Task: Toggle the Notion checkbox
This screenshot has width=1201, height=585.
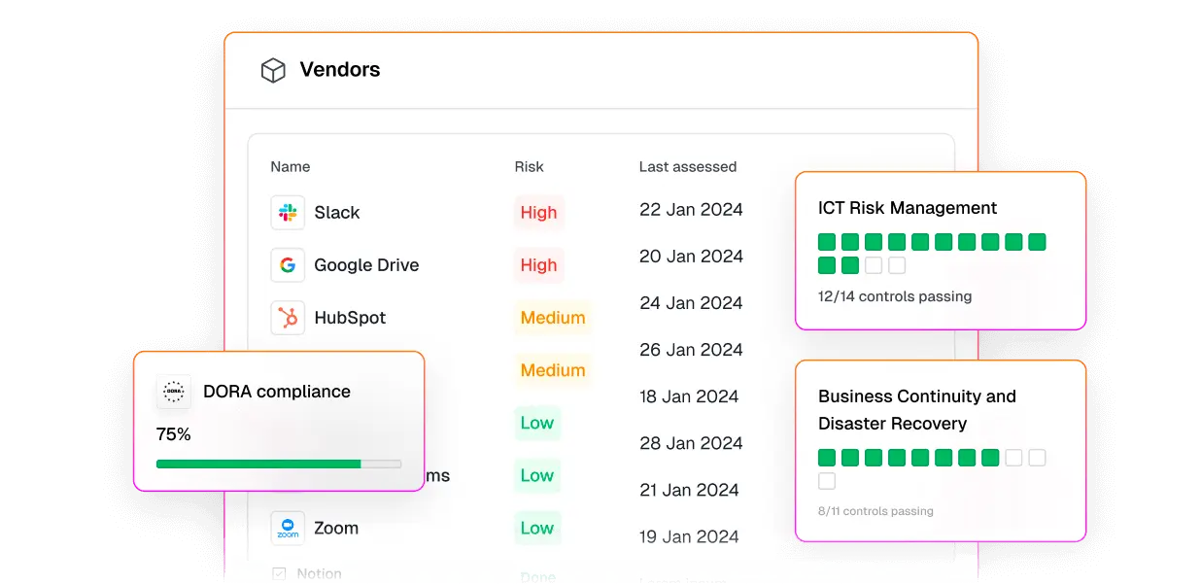Action: pos(279,574)
